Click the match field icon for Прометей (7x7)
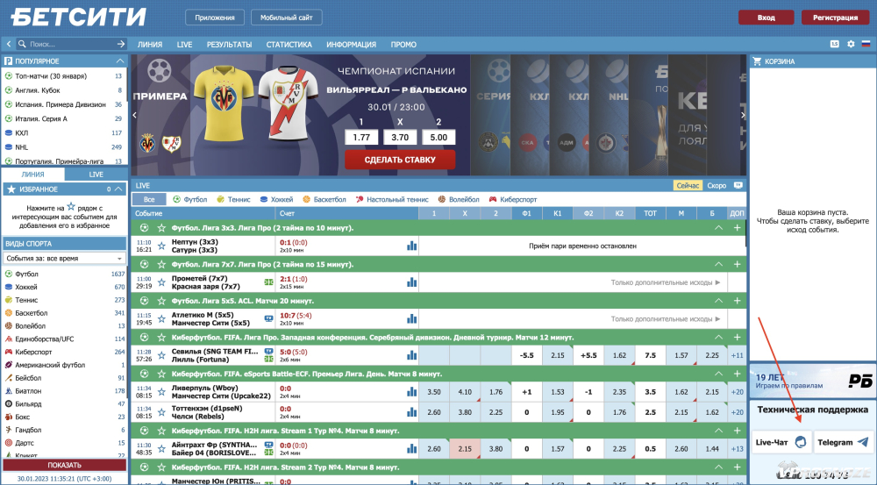 268,282
